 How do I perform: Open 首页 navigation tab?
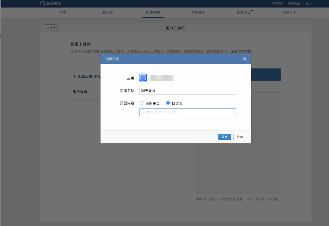(x=63, y=13)
